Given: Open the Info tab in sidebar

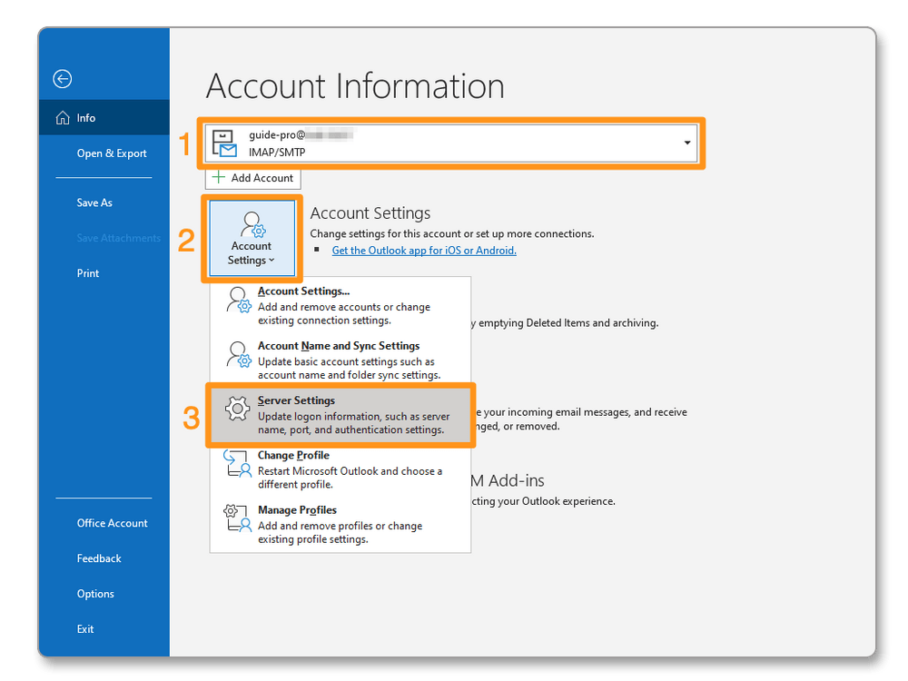Looking at the screenshot, I should click(104, 117).
